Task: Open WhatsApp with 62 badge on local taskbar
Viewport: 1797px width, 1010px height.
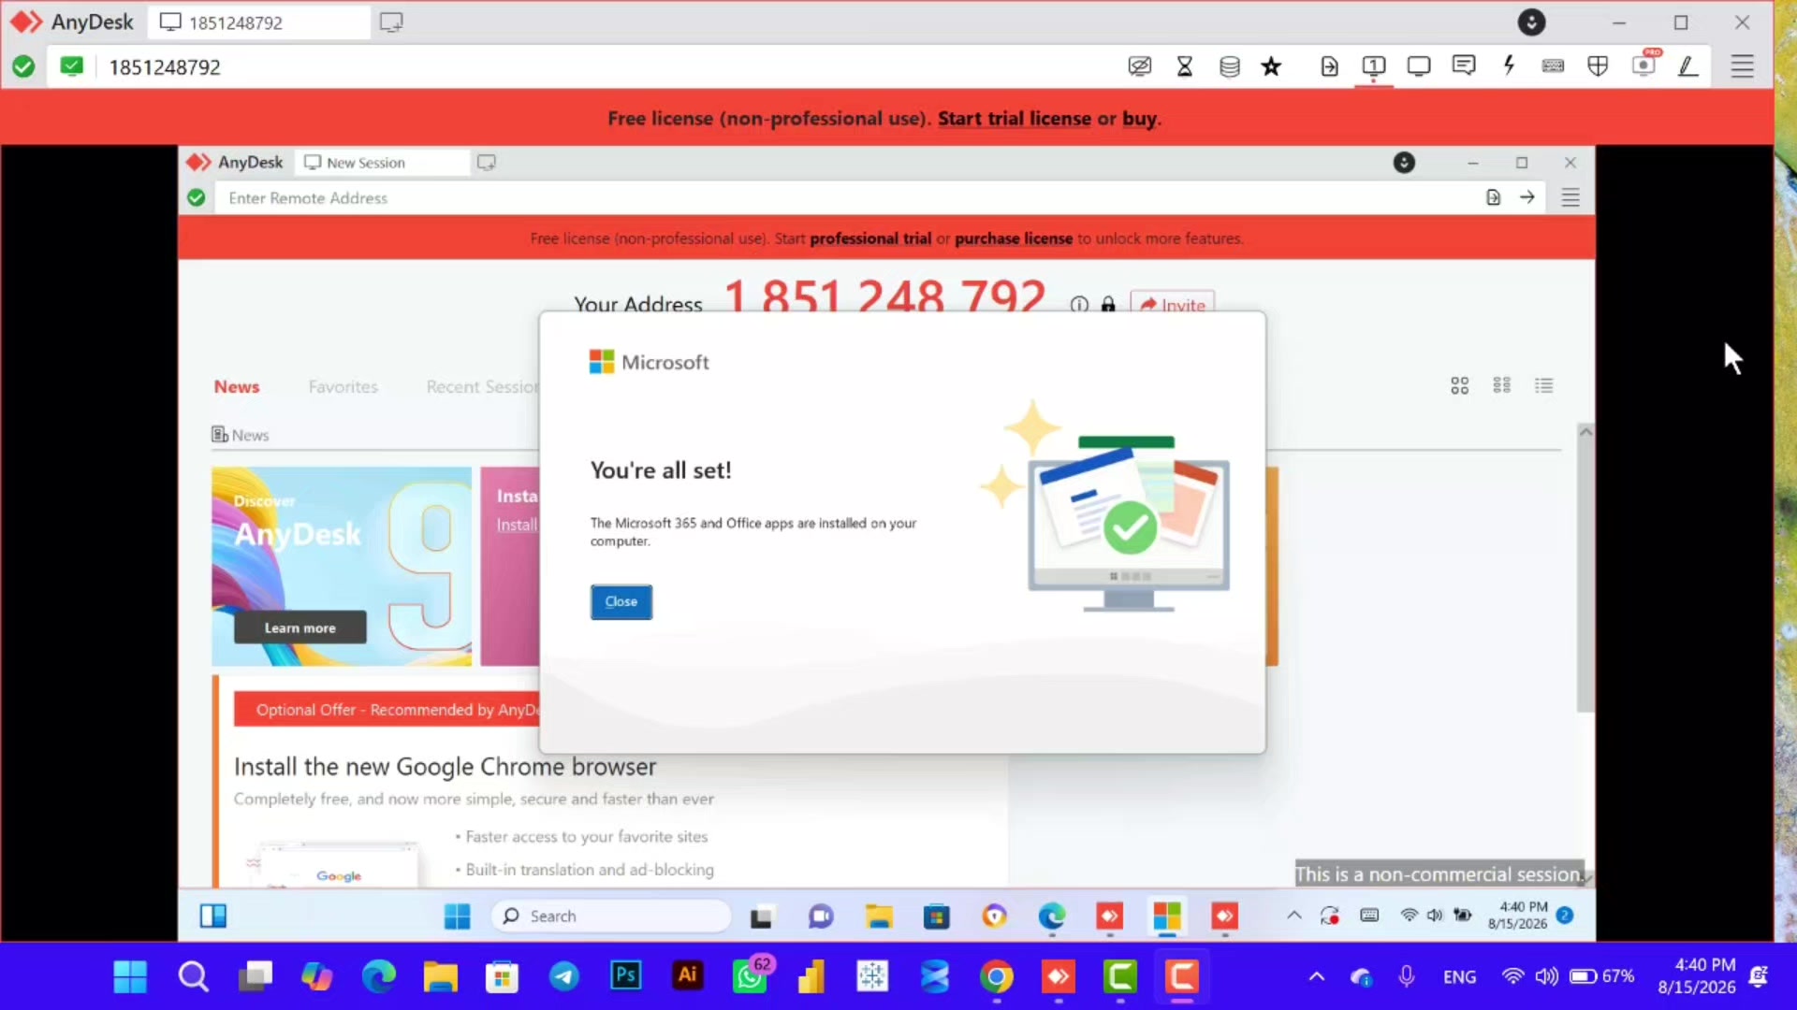Action: [x=751, y=975]
